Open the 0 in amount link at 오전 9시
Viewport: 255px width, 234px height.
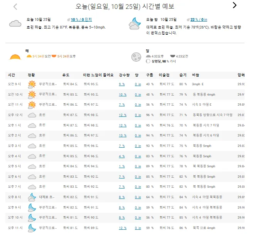pos(138,84)
